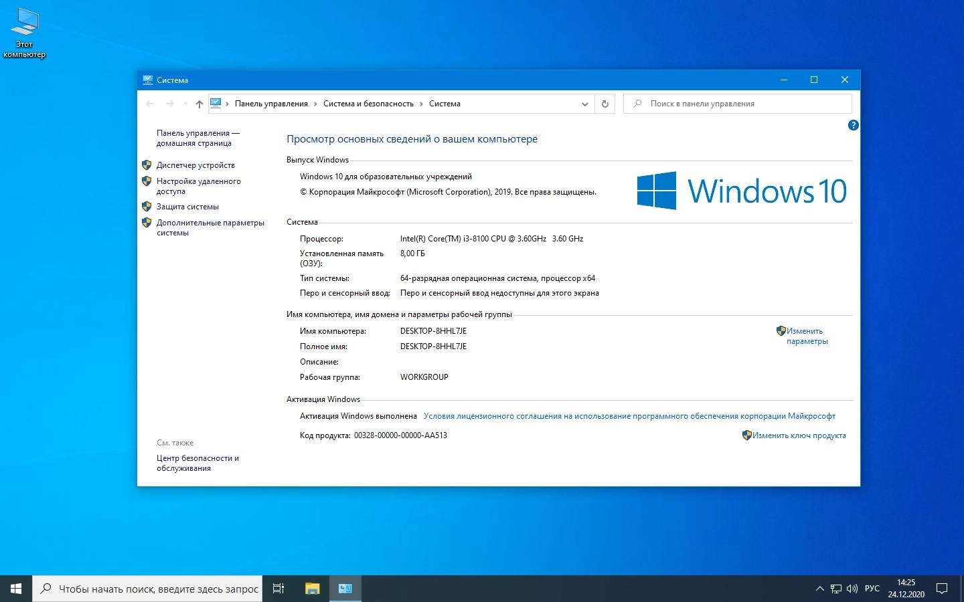The image size is (964, 602).
Task: Open the clock showing 14:25
Action: (x=906, y=589)
